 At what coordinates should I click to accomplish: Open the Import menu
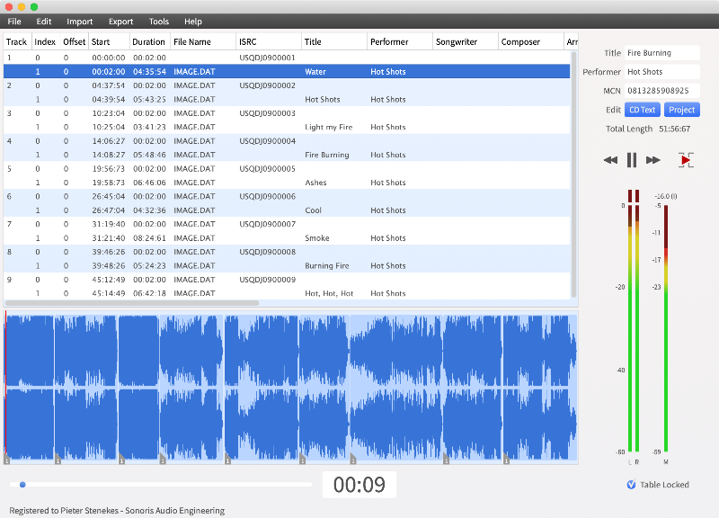click(x=79, y=21)
